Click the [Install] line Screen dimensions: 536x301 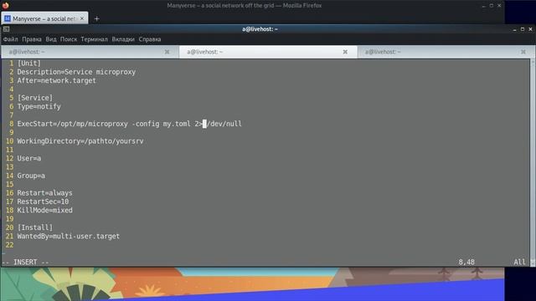pos(35,227)
